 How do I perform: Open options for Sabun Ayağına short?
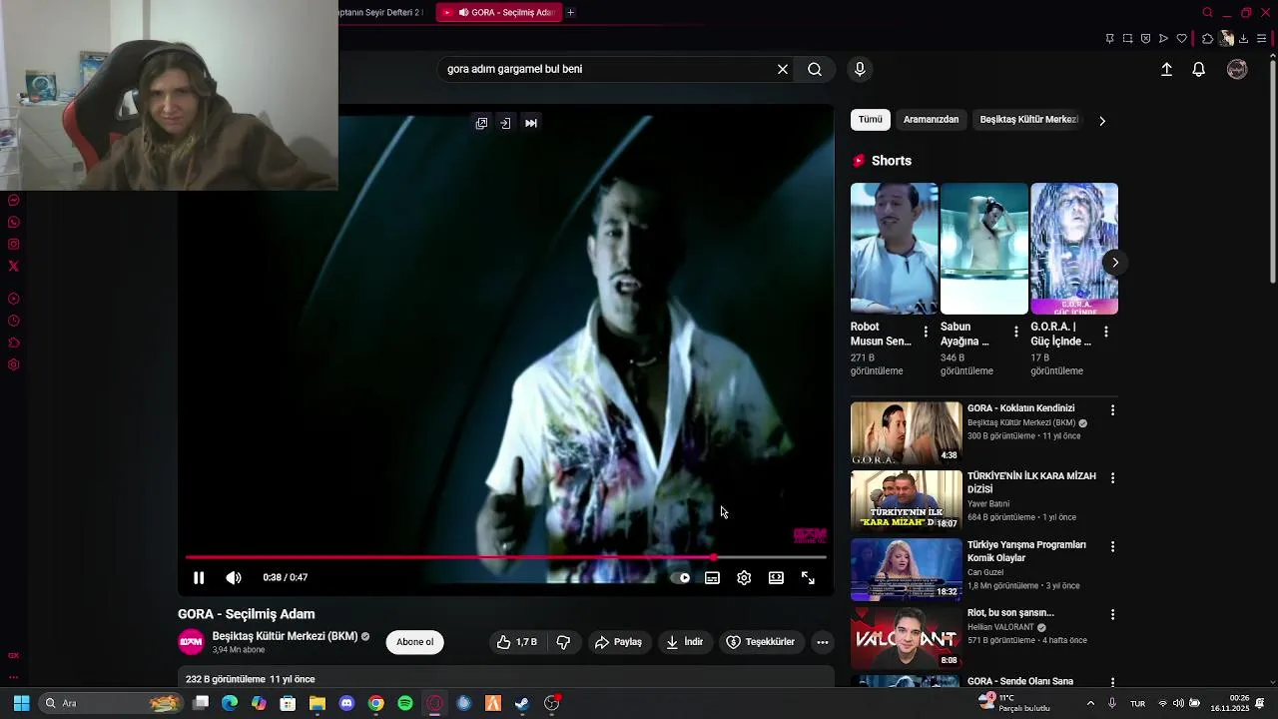click(1016, 332)
